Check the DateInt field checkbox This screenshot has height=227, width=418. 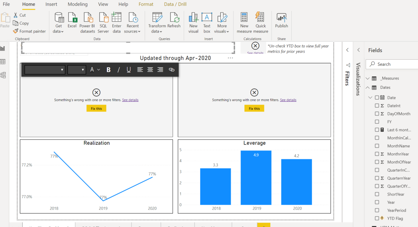pos(377,106)
